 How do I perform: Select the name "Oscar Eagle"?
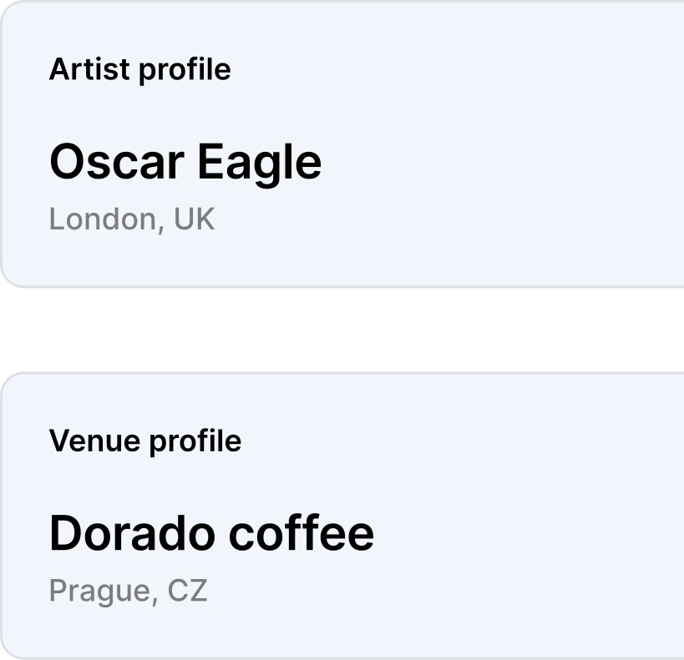[x=185, y=162]
